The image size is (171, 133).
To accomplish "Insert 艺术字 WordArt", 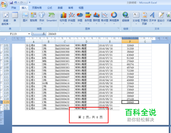I will pos(153,18).
